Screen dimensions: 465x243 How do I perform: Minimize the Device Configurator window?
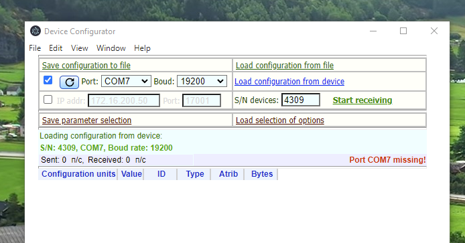pos(373,31)
